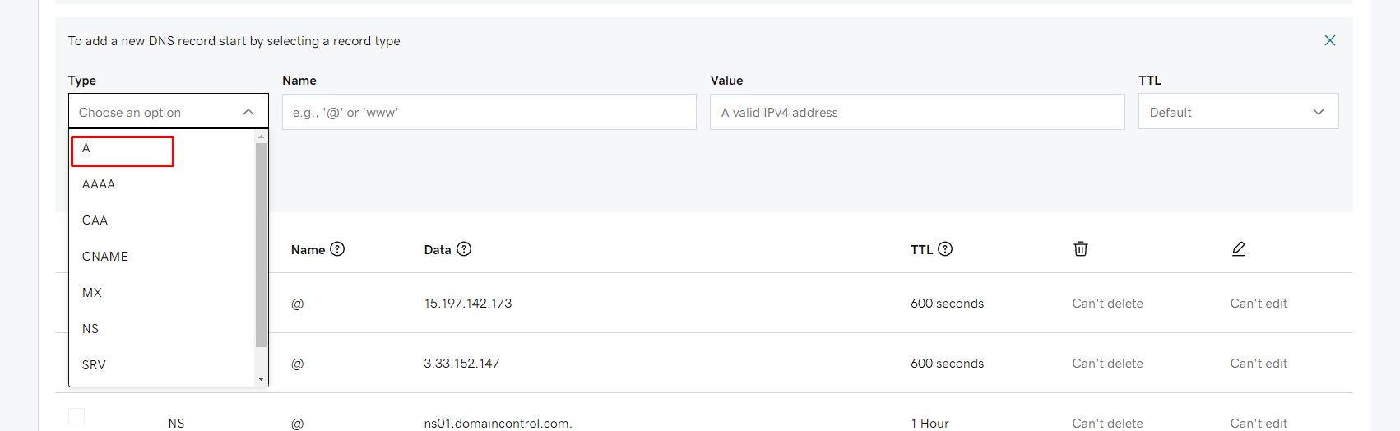Image resolution: width=1400 pixels, height=431 pixels.
Task: Focus the Value IPv4 address field
Action: tap(916, 112)
